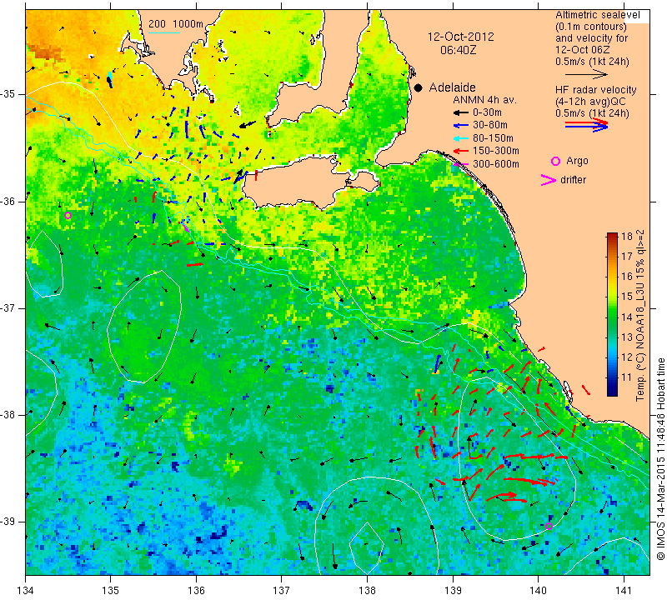Click the altimetric velocity scale arrow

[x=586, y=75]
